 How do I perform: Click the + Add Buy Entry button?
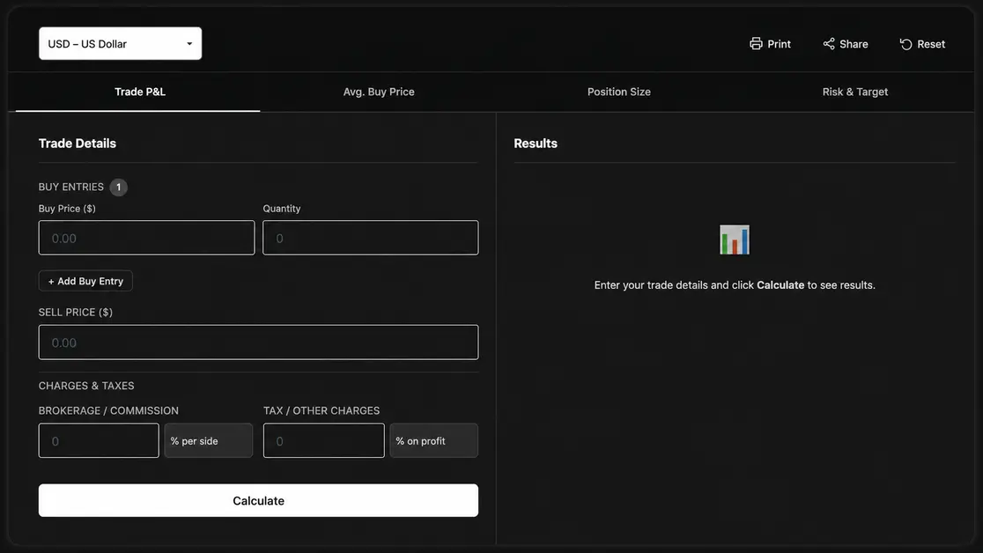tap(85, 281)
